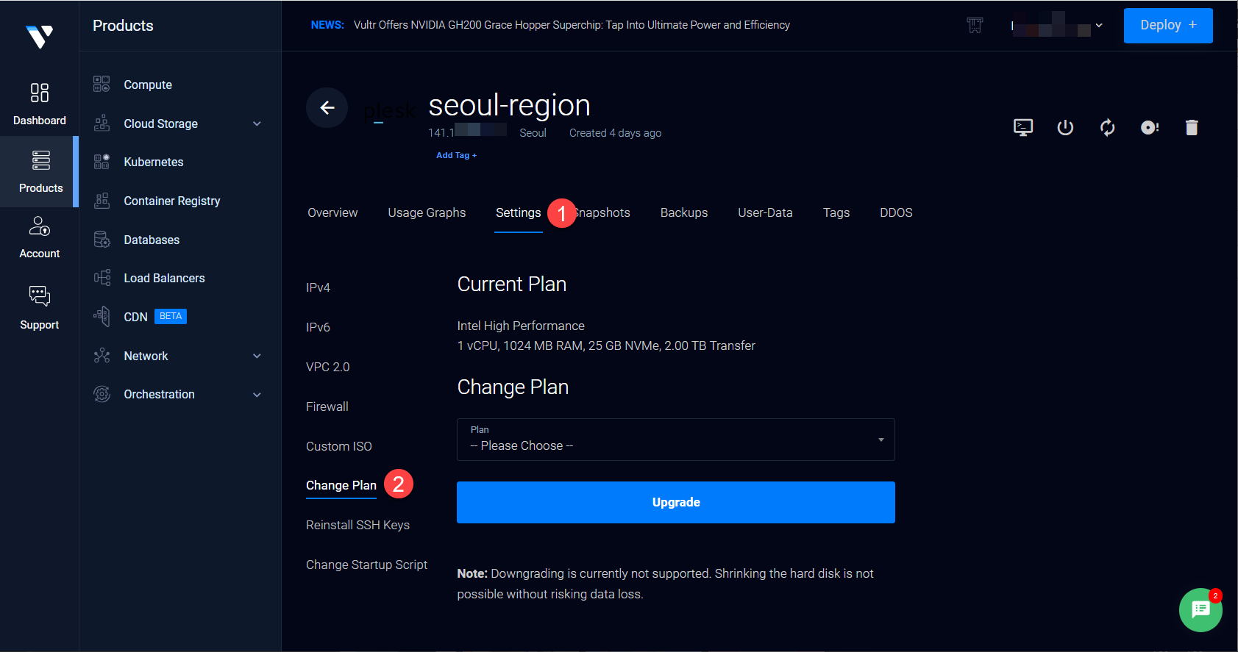Switch to the User-Data tab
1238x652 pixels.
765,212
